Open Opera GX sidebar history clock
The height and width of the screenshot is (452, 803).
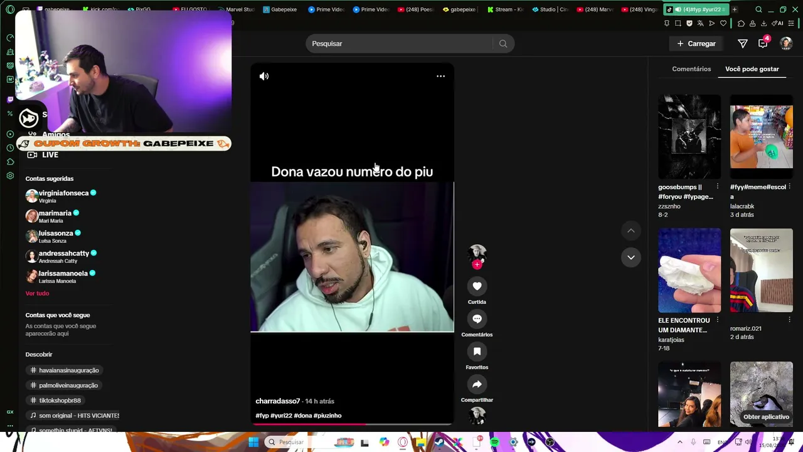pyautogui.click(x=10, y=148)
